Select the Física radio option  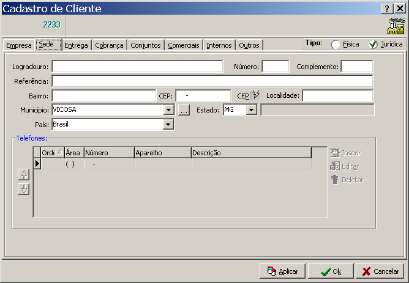336,45
